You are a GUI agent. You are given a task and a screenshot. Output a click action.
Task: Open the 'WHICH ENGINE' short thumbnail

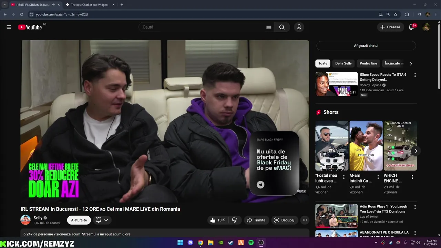coord(400,146)
